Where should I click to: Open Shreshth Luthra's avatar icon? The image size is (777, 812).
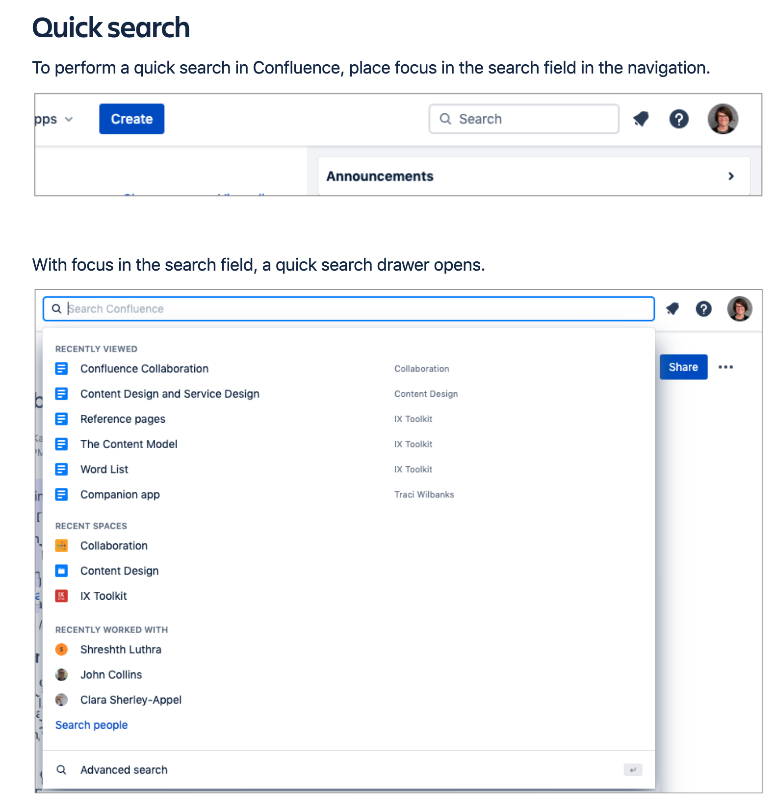coord(61,649)
